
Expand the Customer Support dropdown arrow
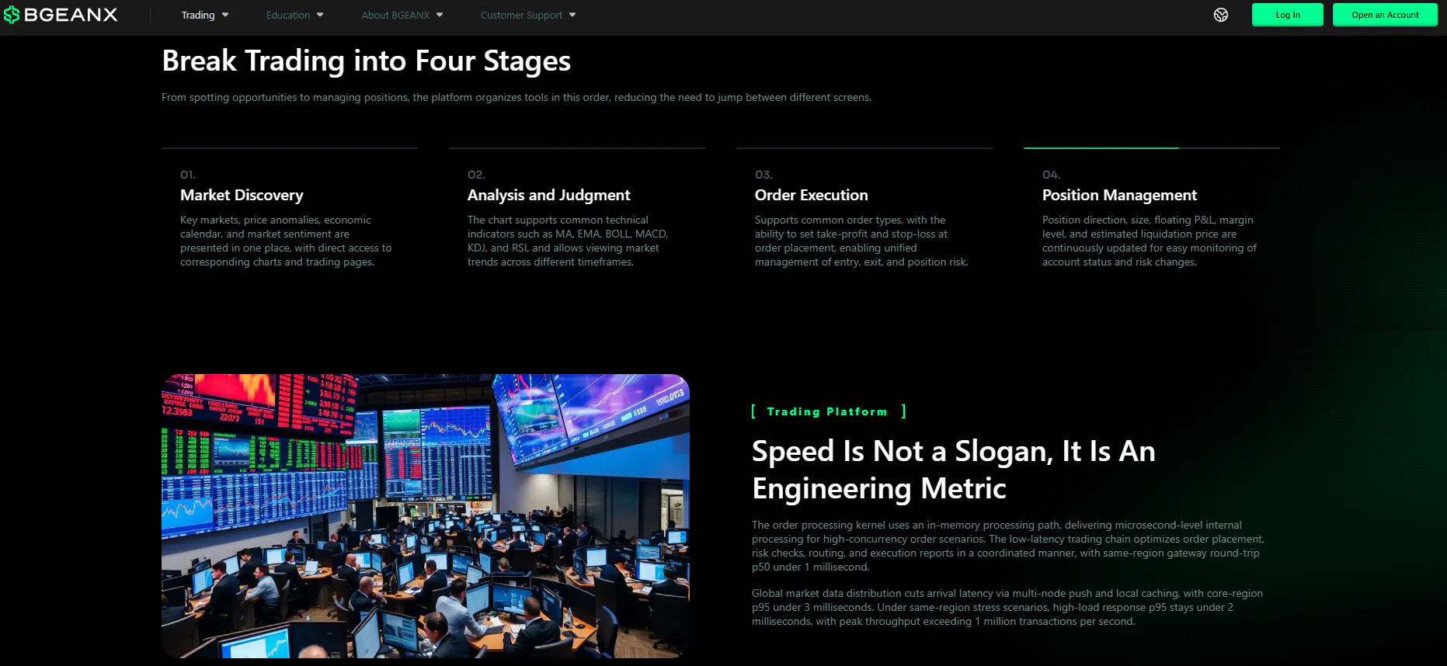tap(572, 15)
